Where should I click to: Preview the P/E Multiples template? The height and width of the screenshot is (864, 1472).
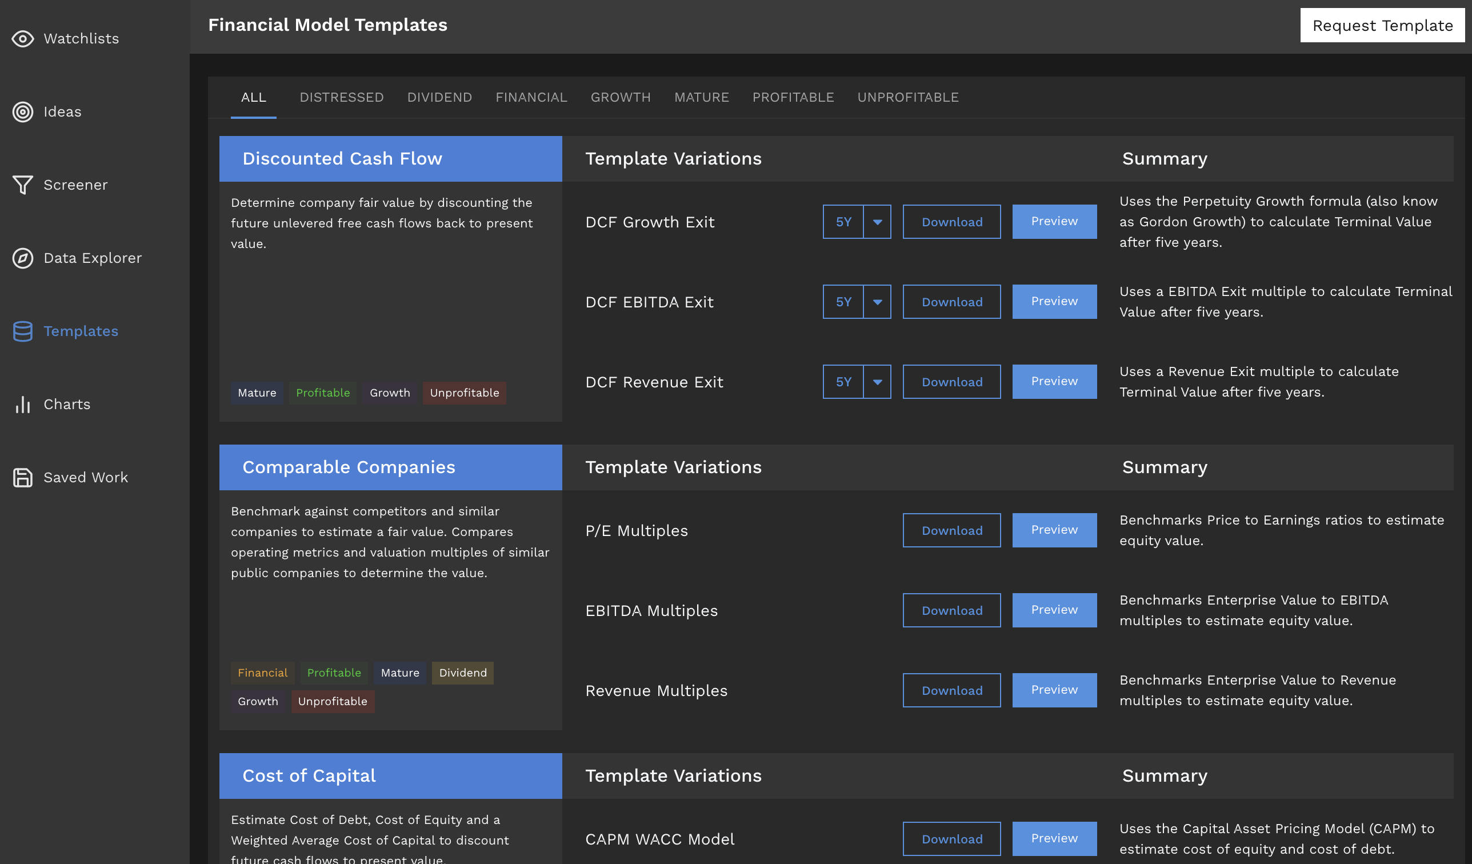(1054, 530)
